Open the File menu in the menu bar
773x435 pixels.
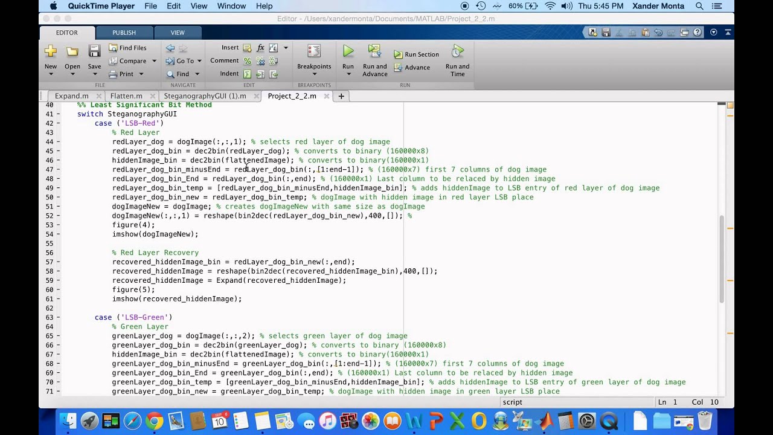150,6
